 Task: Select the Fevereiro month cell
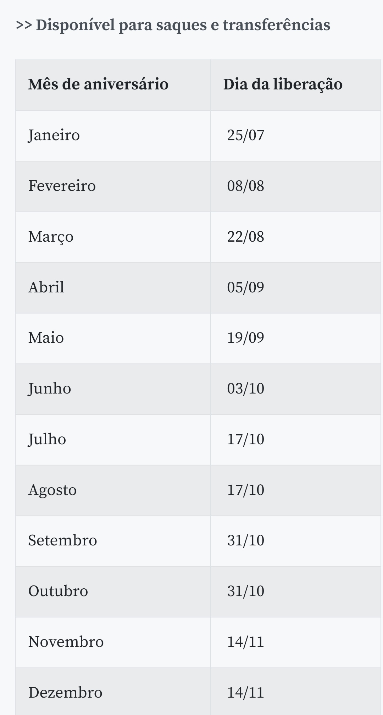click(62, 186)
